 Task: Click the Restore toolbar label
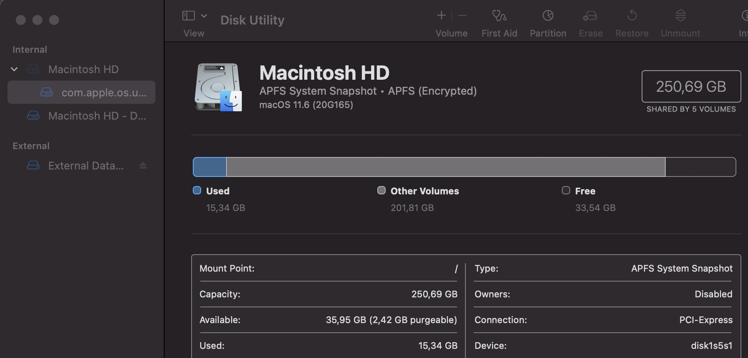(x=632, y=33)
